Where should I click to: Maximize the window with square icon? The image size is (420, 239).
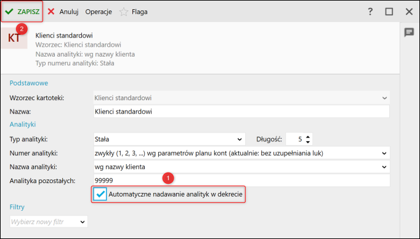389,12
